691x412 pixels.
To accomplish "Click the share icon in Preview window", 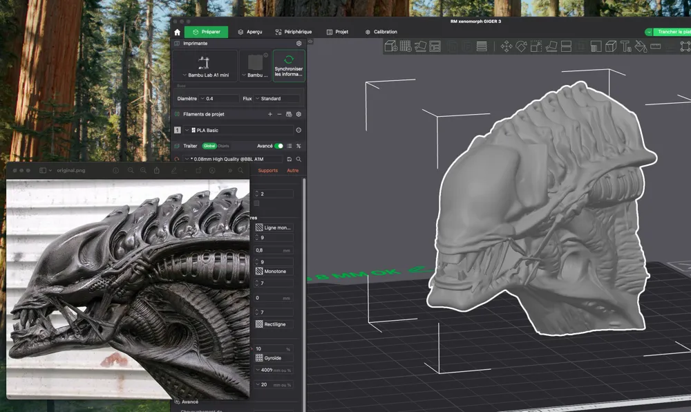I will [x=156, y=170].
